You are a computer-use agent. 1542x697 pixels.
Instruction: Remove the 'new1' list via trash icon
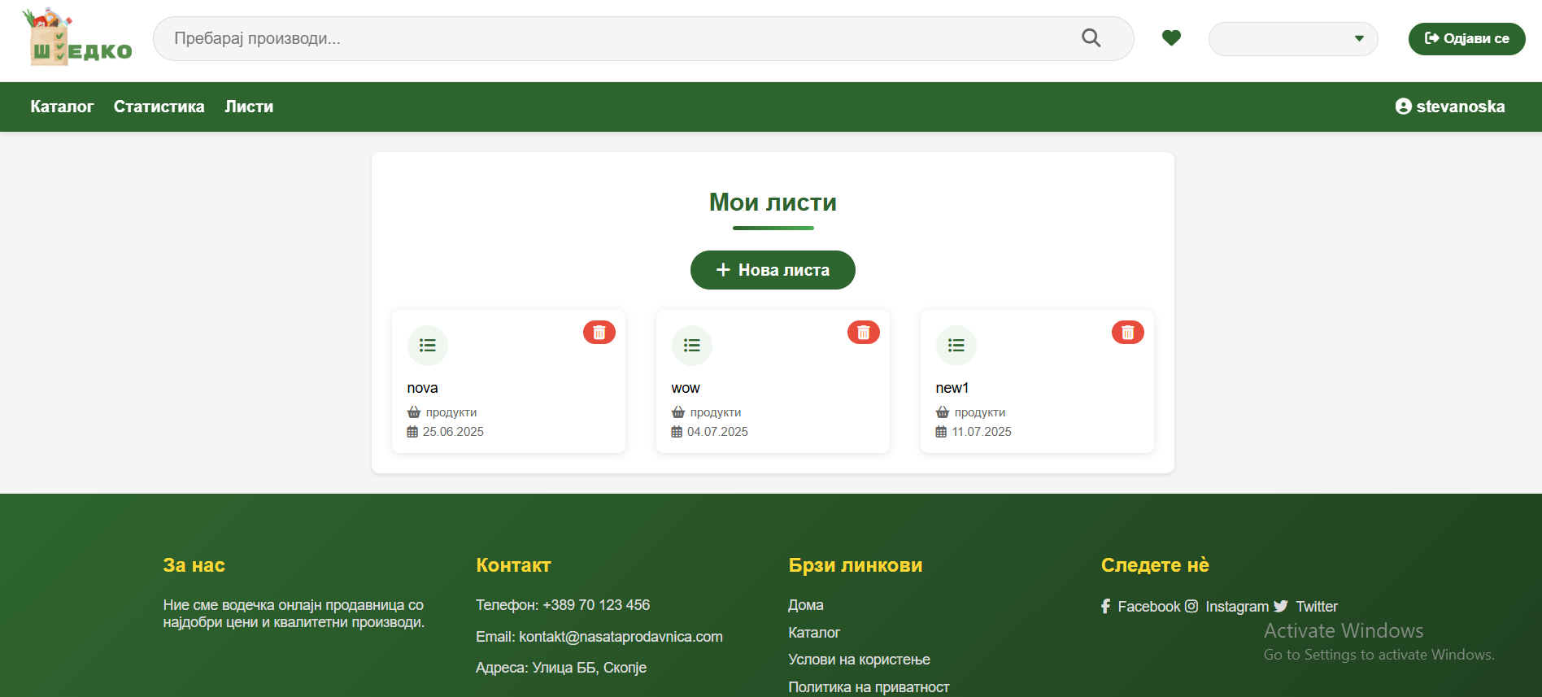[1127, 333]
